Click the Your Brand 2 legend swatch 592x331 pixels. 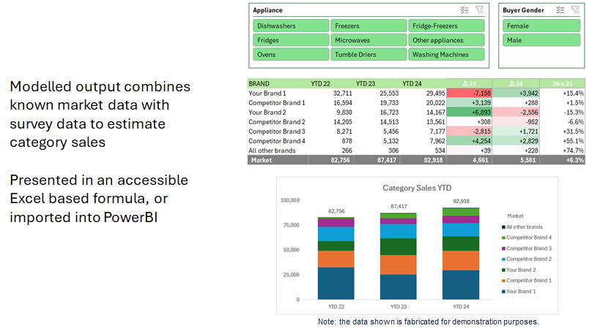[503, 270]
